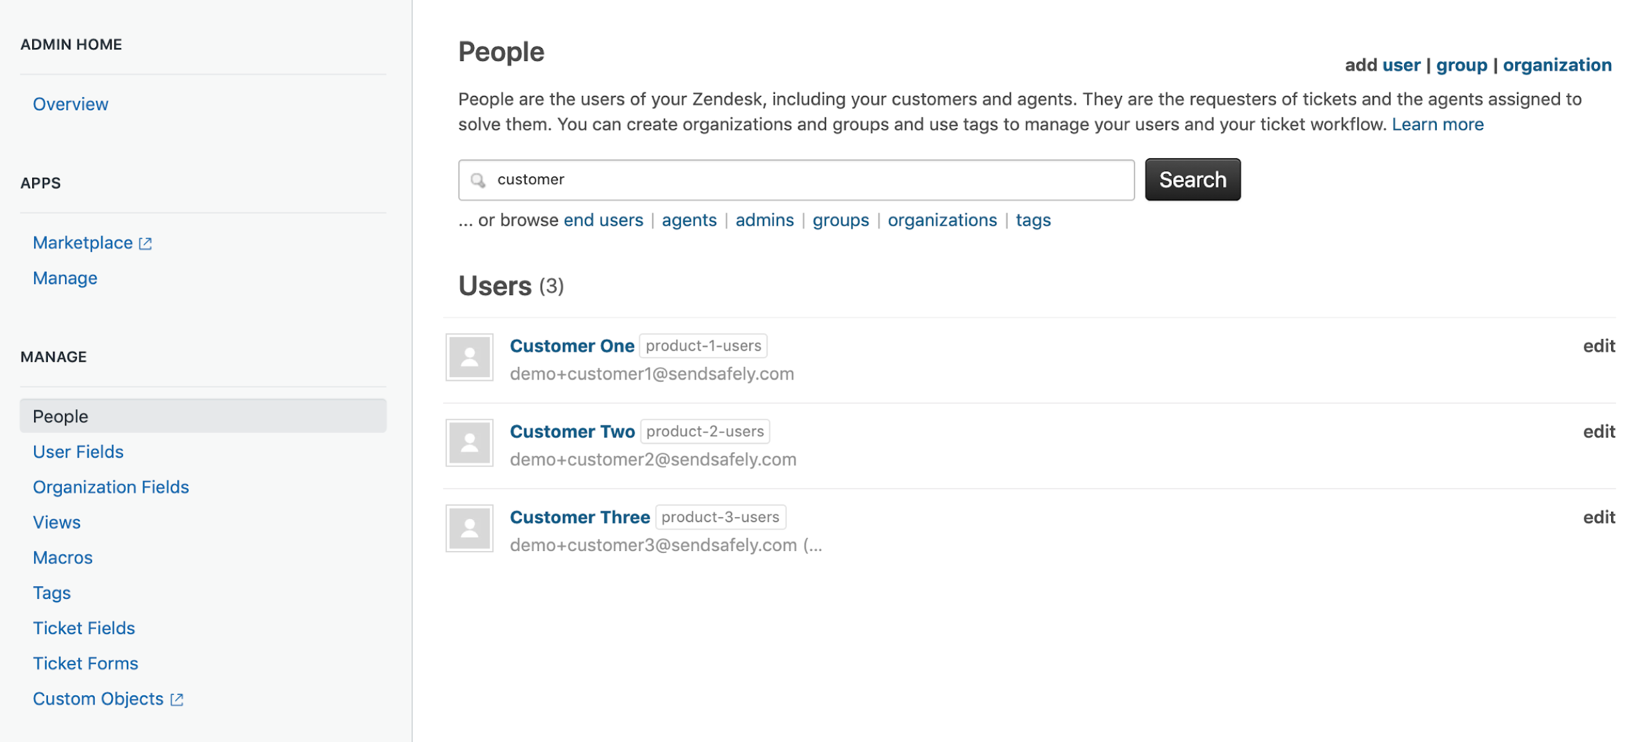Click the product-1-users tag label
Image resolution: width=1642 pixels, height=742 pixels.
click(x=703, y=346)
